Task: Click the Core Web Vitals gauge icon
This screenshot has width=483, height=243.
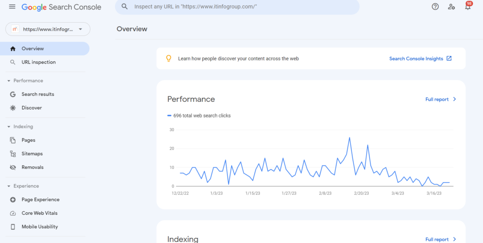Action: point(13,213)
